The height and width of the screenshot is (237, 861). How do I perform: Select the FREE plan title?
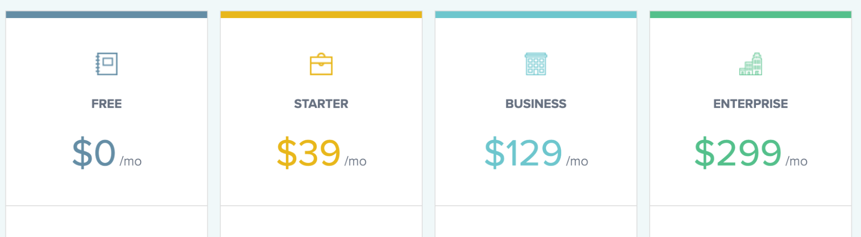click(106, 104)
